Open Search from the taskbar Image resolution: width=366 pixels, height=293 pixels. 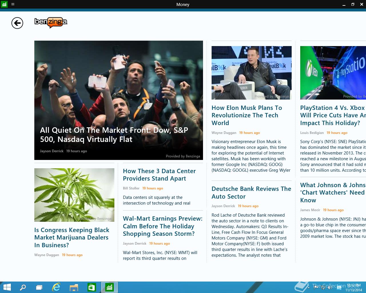23,287
